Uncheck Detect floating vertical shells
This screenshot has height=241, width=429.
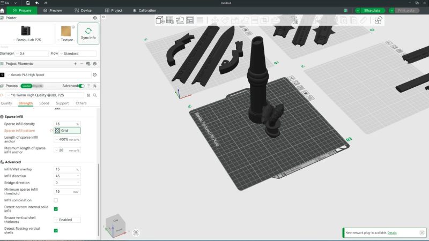point(56,230)
